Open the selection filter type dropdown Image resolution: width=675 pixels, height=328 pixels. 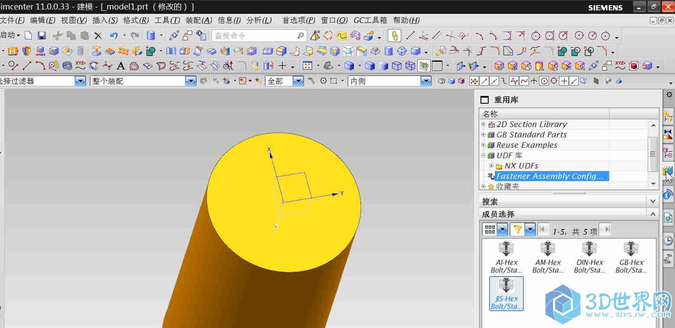(x=80, y=81)
